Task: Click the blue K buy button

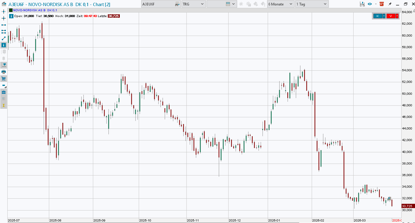Action: (377, 16)
